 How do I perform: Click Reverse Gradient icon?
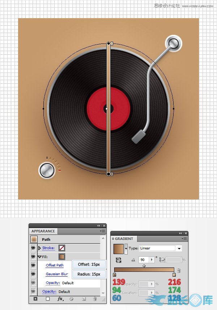pyautogui.click(x=118, y=260)
